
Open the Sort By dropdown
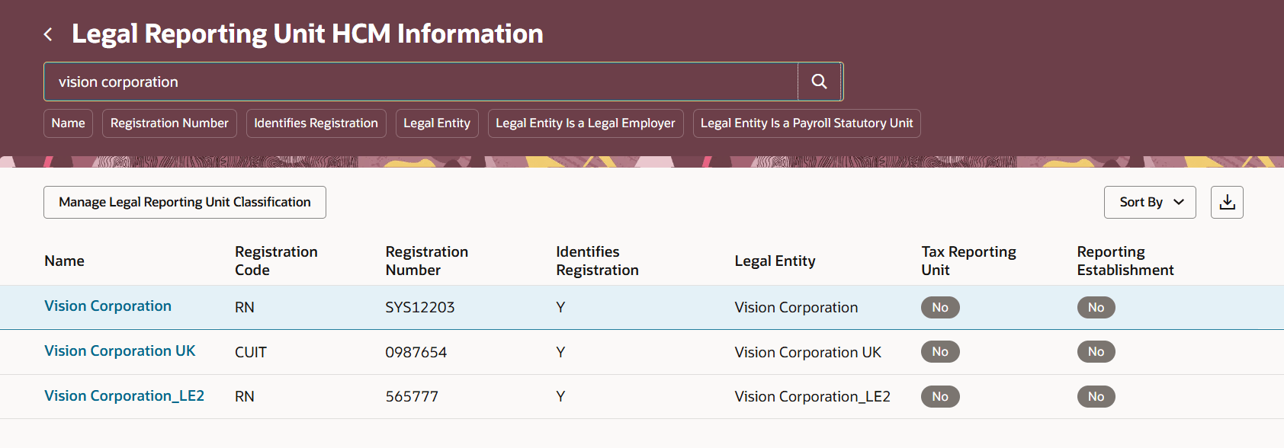pyautogui.click(x=1149, y=202)
